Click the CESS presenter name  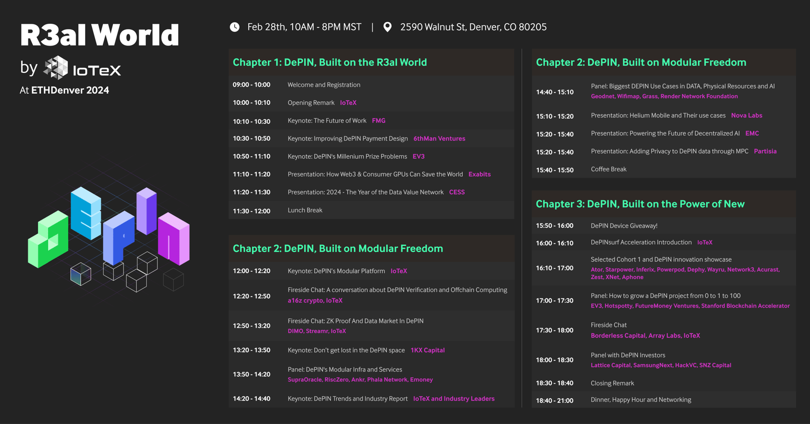tap(457, 192)
